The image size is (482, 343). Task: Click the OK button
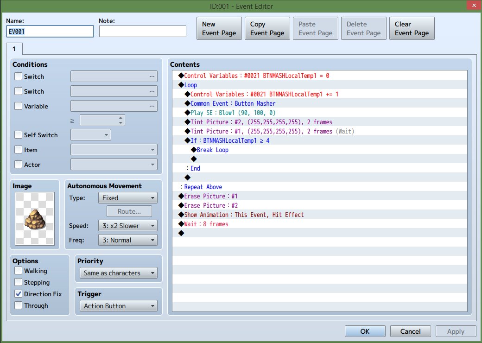pos(365,331)
